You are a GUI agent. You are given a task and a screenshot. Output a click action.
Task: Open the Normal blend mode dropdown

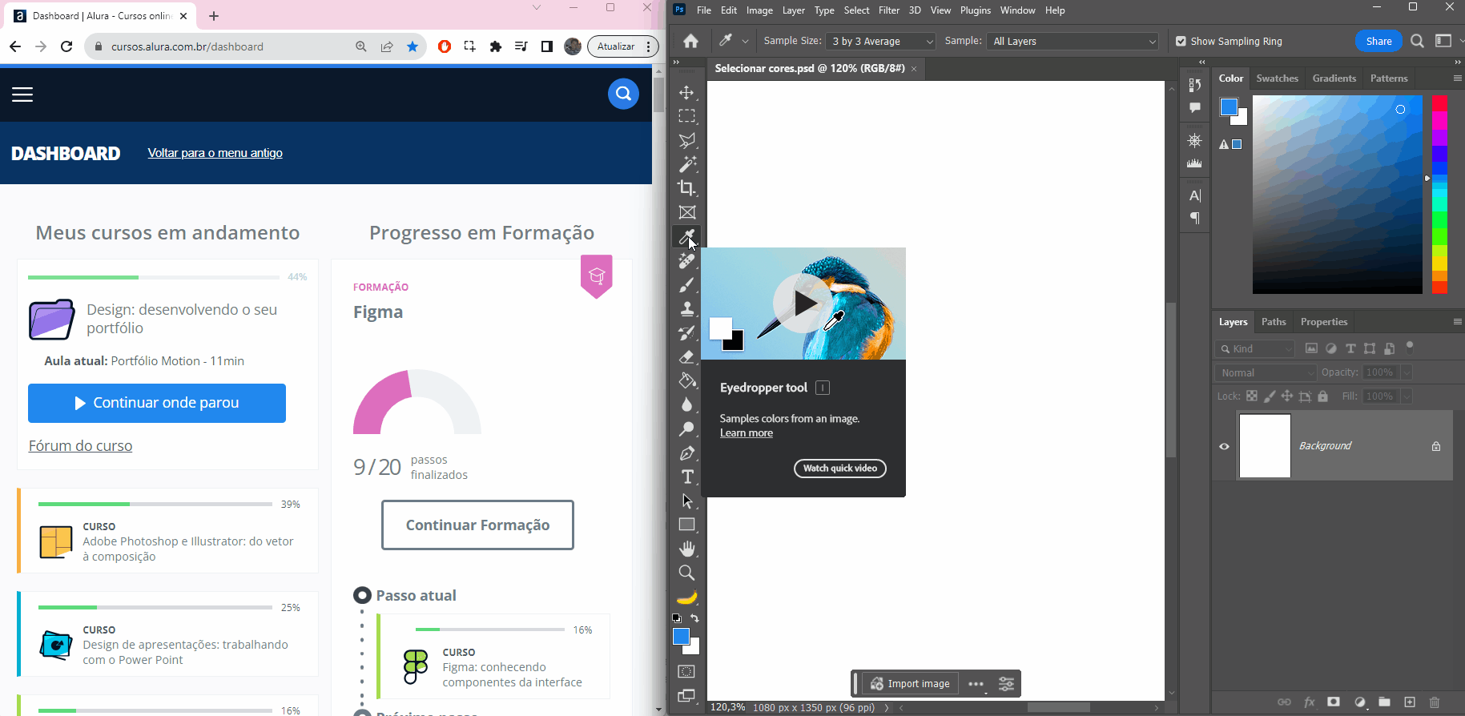click(1266, 372)
